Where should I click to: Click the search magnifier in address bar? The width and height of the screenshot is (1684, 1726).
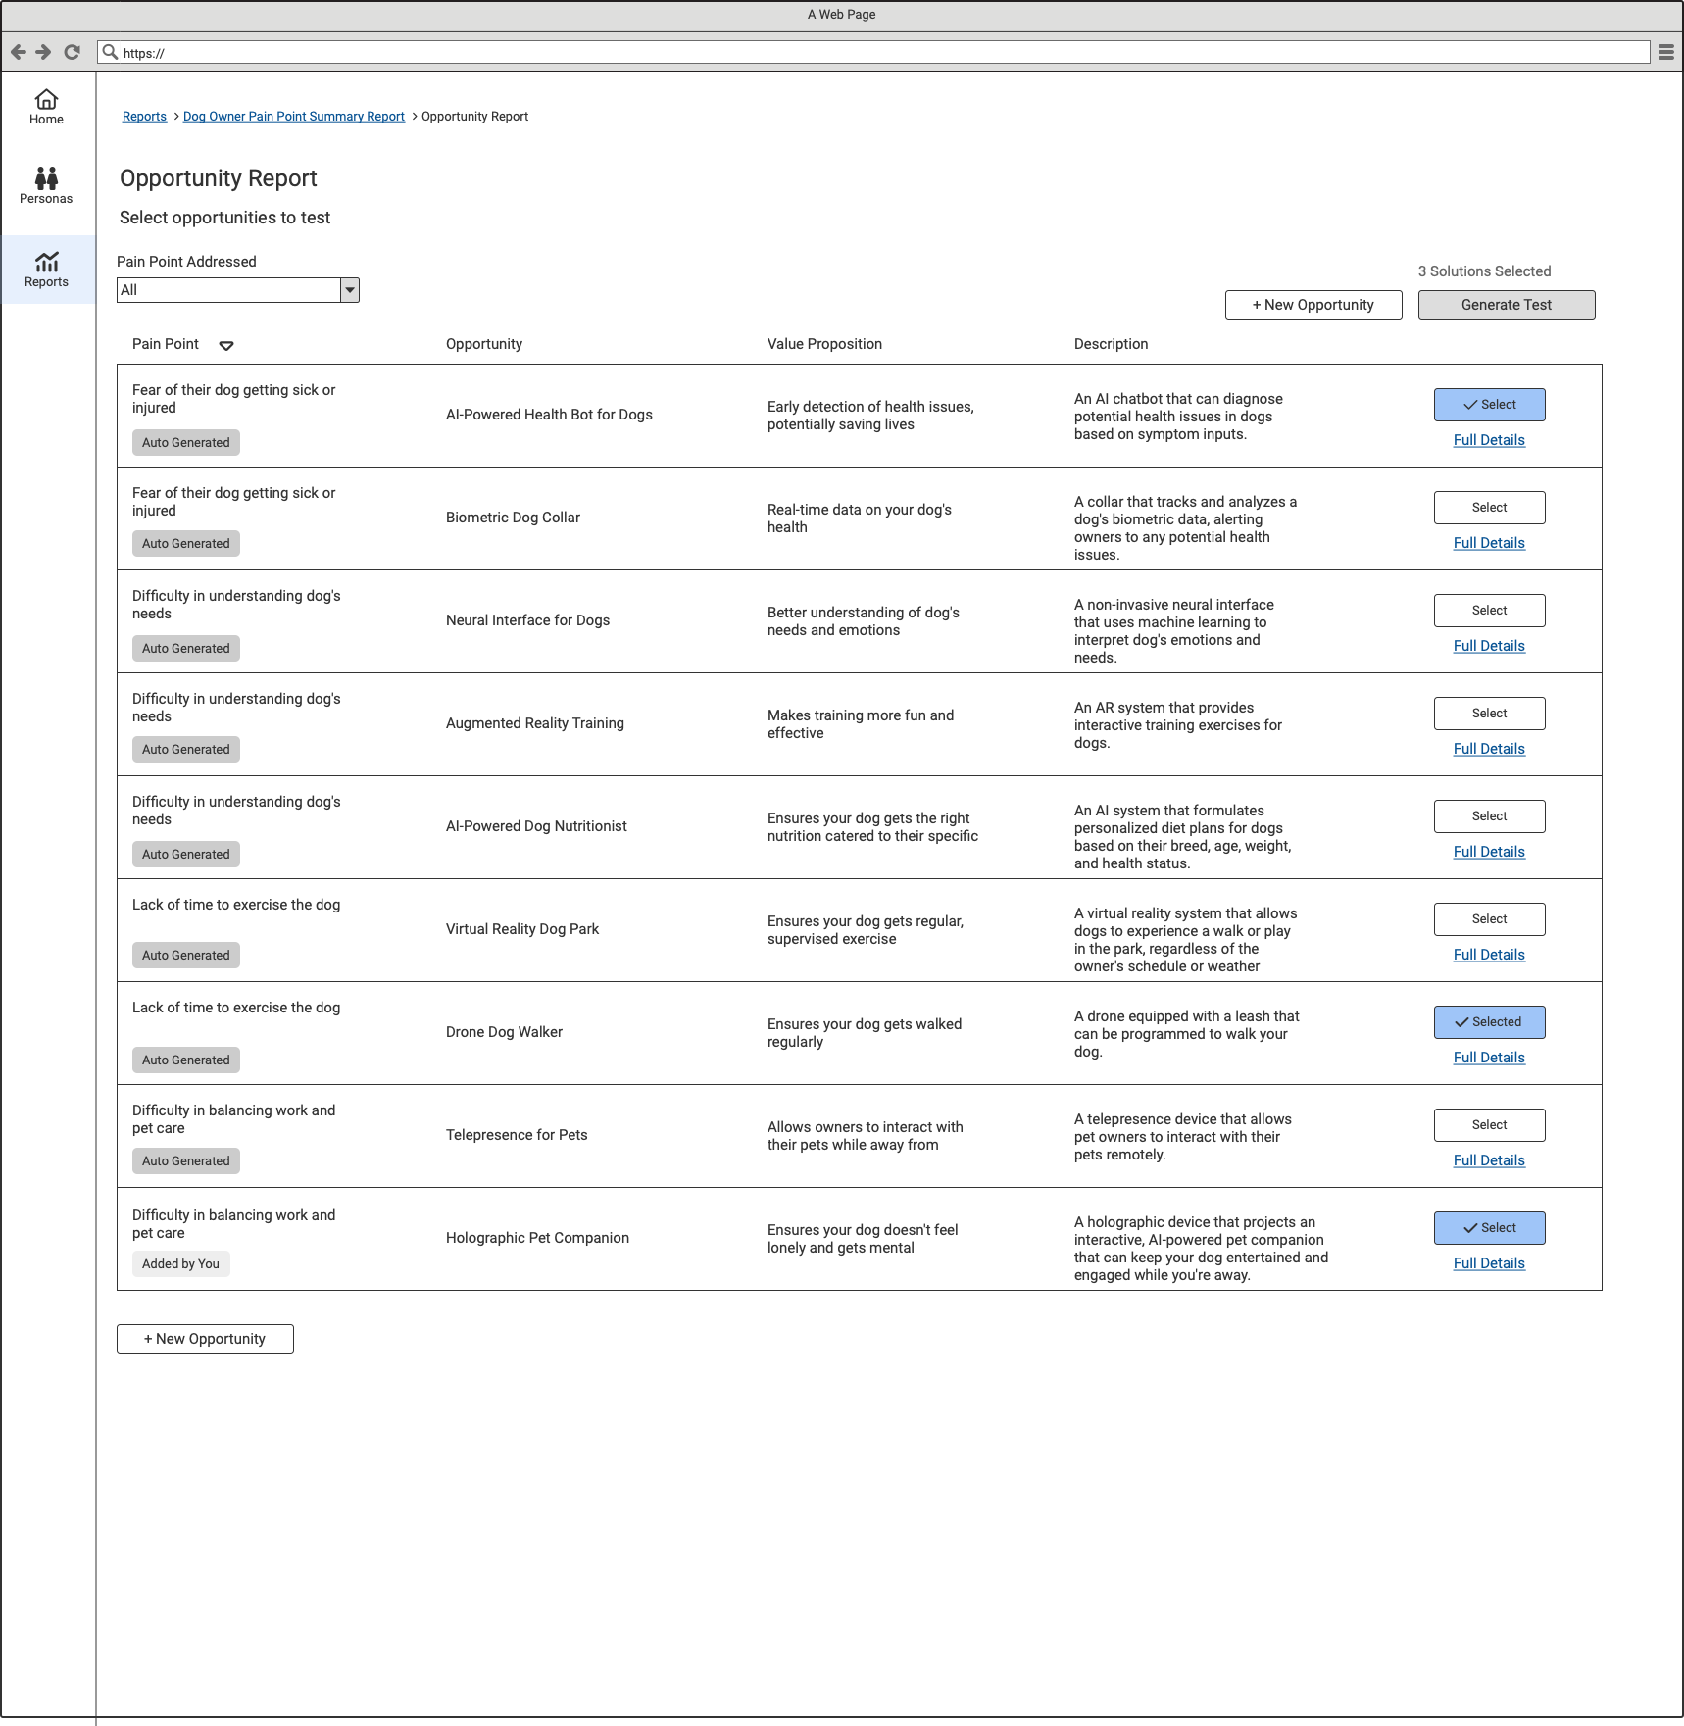click(111, 52)
